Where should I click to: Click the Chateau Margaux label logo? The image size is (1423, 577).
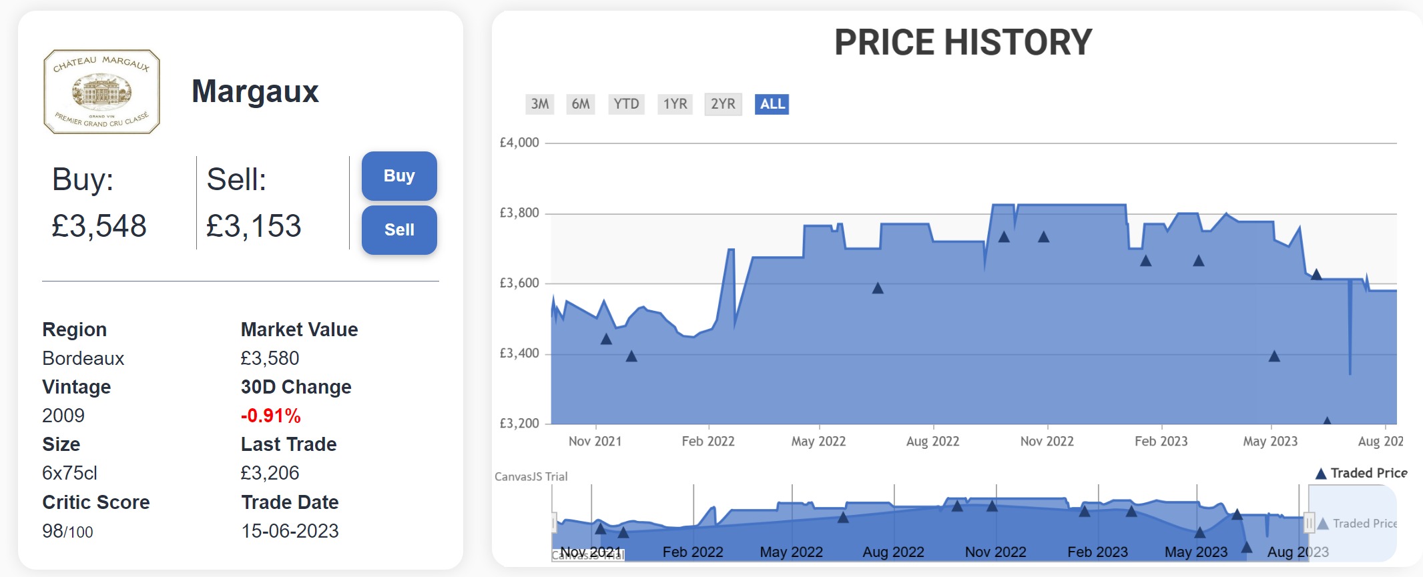point(101,91)
